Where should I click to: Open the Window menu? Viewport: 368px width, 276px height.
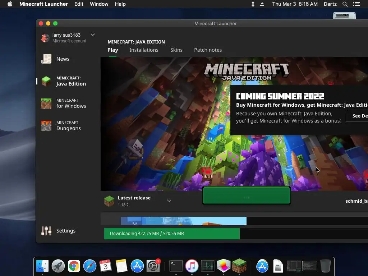pyautogui.click(x=99, y=4)
